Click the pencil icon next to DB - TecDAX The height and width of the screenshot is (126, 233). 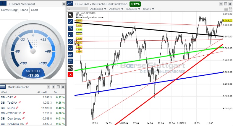tap(20, 102)
